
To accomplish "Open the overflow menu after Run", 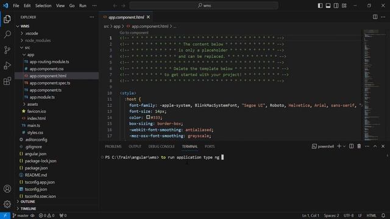I will [x=94, y=5].
